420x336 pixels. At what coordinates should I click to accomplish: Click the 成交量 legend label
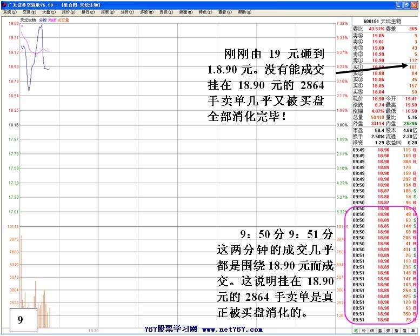[63, 20]
